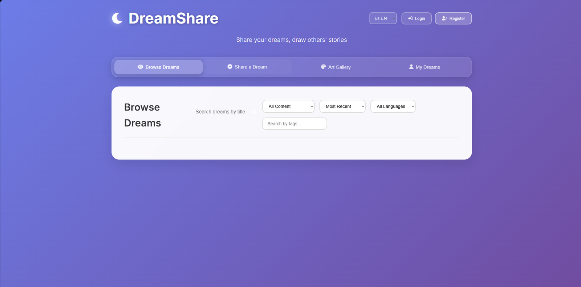Select the Browse Dreams tab
Image resolution: width=581 pixels, height=287 pixels.
(159, 67)
